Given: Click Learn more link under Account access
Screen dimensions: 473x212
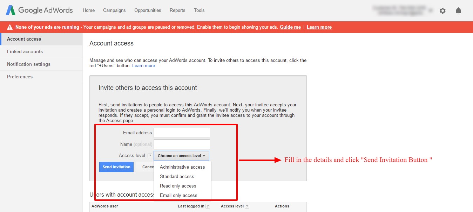Looking at the screenshot, I should (143, 65).
